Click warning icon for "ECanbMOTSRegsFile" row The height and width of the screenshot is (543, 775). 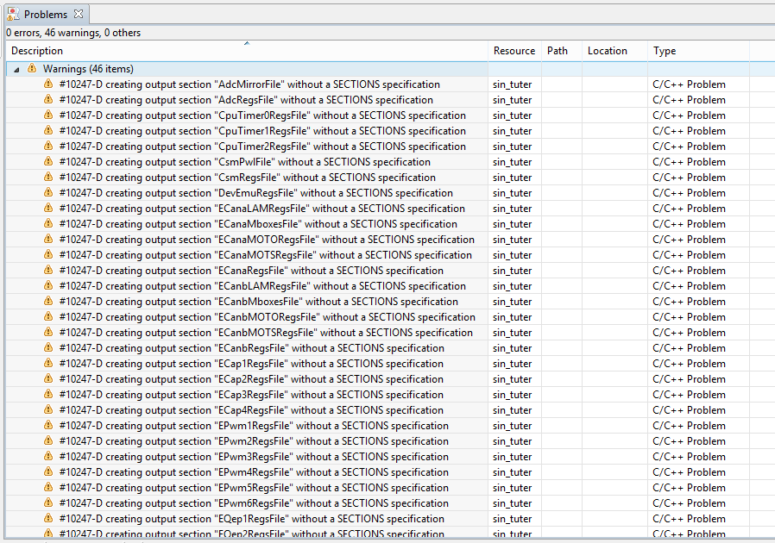(48, 332)
